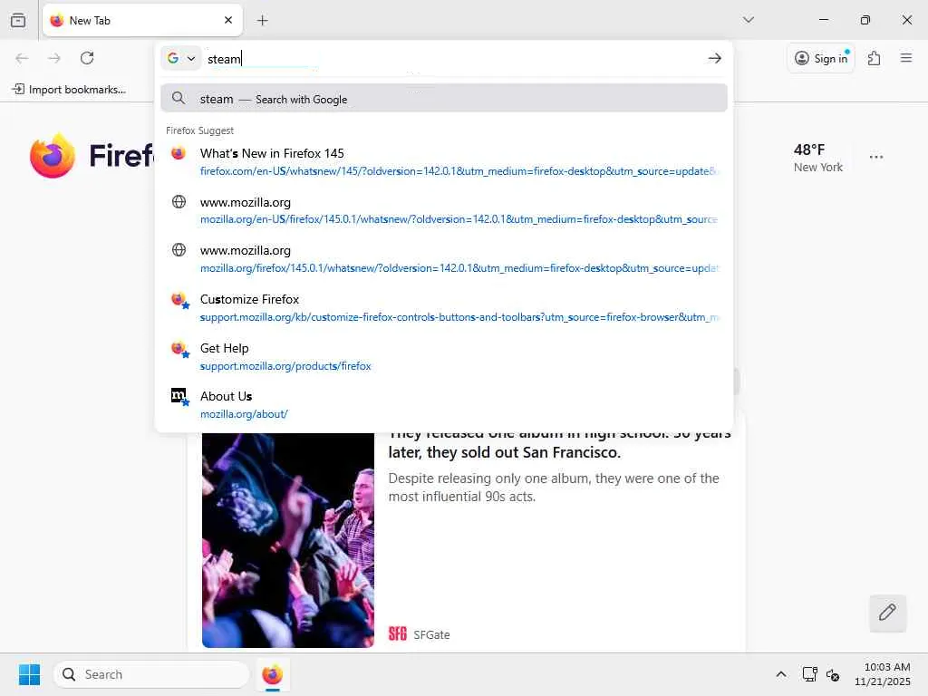Open the mozilla.org/en-US/firefox/145.0.1 whatsnew suggestion
The height and width of the screenshot is (696, 928).
click(444, 210)
